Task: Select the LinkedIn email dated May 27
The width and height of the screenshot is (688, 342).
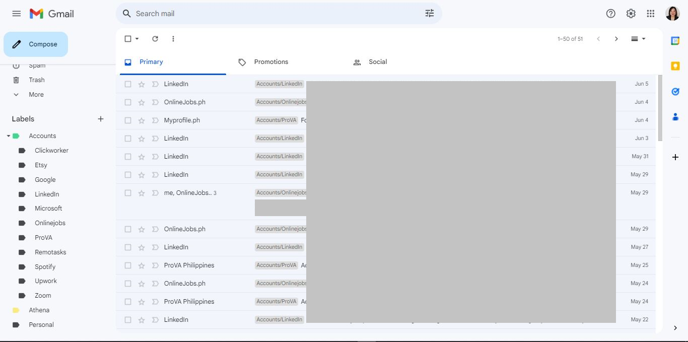Action: 128,247
